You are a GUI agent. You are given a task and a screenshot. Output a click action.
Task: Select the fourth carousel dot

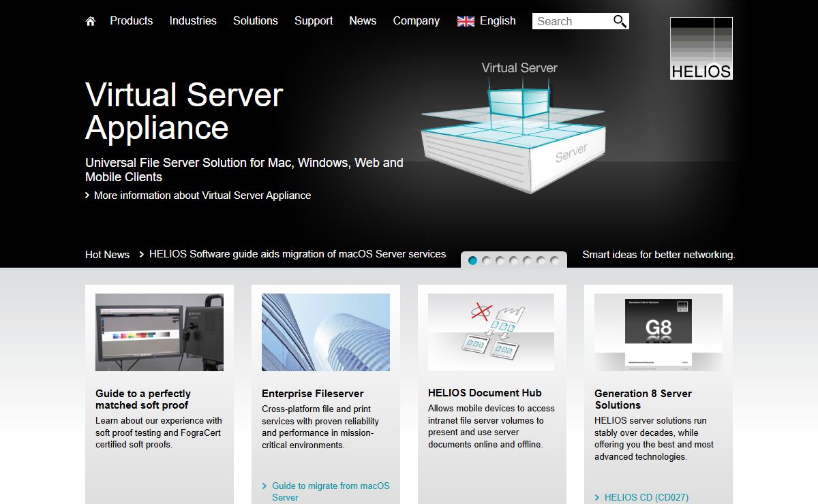tap(514, 260)
